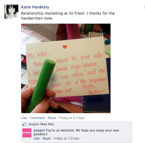145x143 pixels.
Task: Visit Katie Hardesty's profile name link
Action: pos(35,7)
